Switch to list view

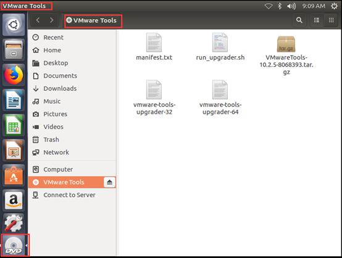click(x=317, y=20)
